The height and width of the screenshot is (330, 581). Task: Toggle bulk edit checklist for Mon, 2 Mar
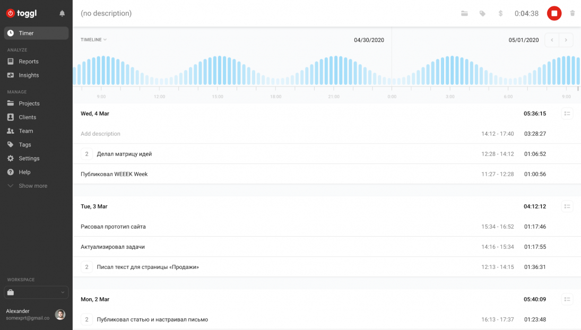pos(567,299)
